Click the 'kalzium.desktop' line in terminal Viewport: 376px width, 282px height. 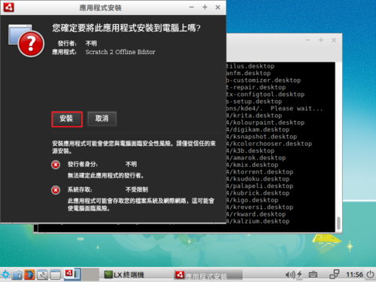click(x=258, y=221)
